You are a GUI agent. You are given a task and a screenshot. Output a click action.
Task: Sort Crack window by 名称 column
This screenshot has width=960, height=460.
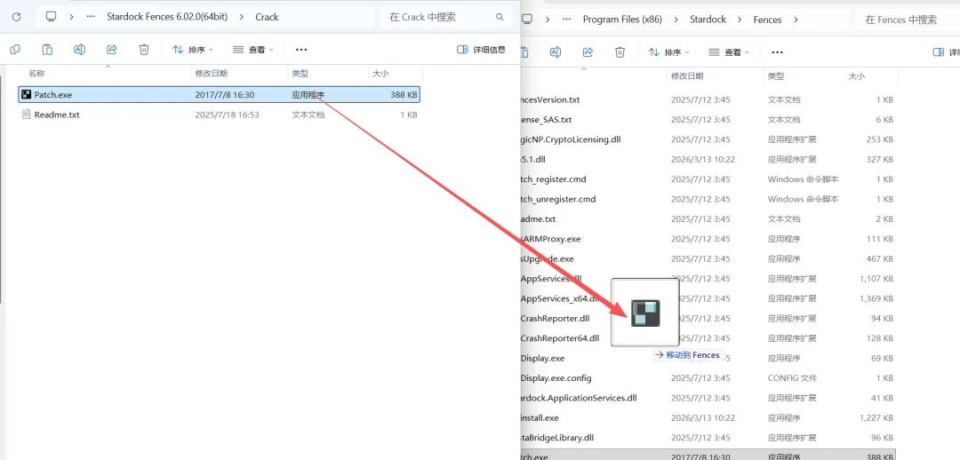coord(36,74)
